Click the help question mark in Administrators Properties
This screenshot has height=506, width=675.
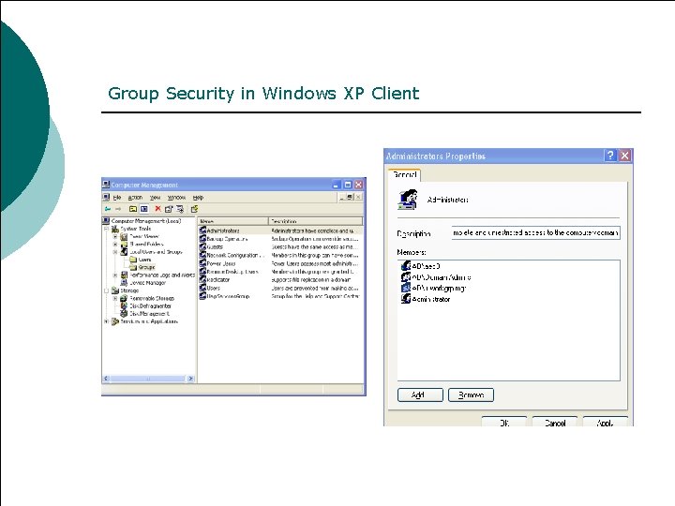click(610, 156)
